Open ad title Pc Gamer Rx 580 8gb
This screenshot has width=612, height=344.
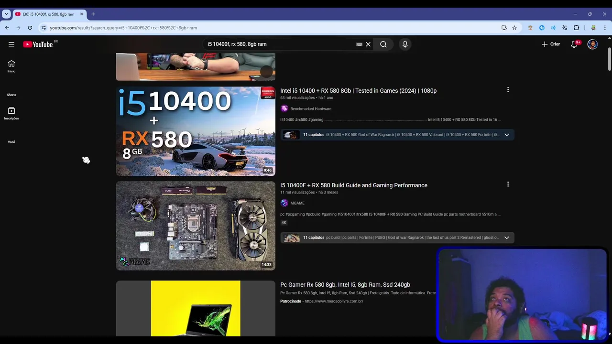point(345,285)
